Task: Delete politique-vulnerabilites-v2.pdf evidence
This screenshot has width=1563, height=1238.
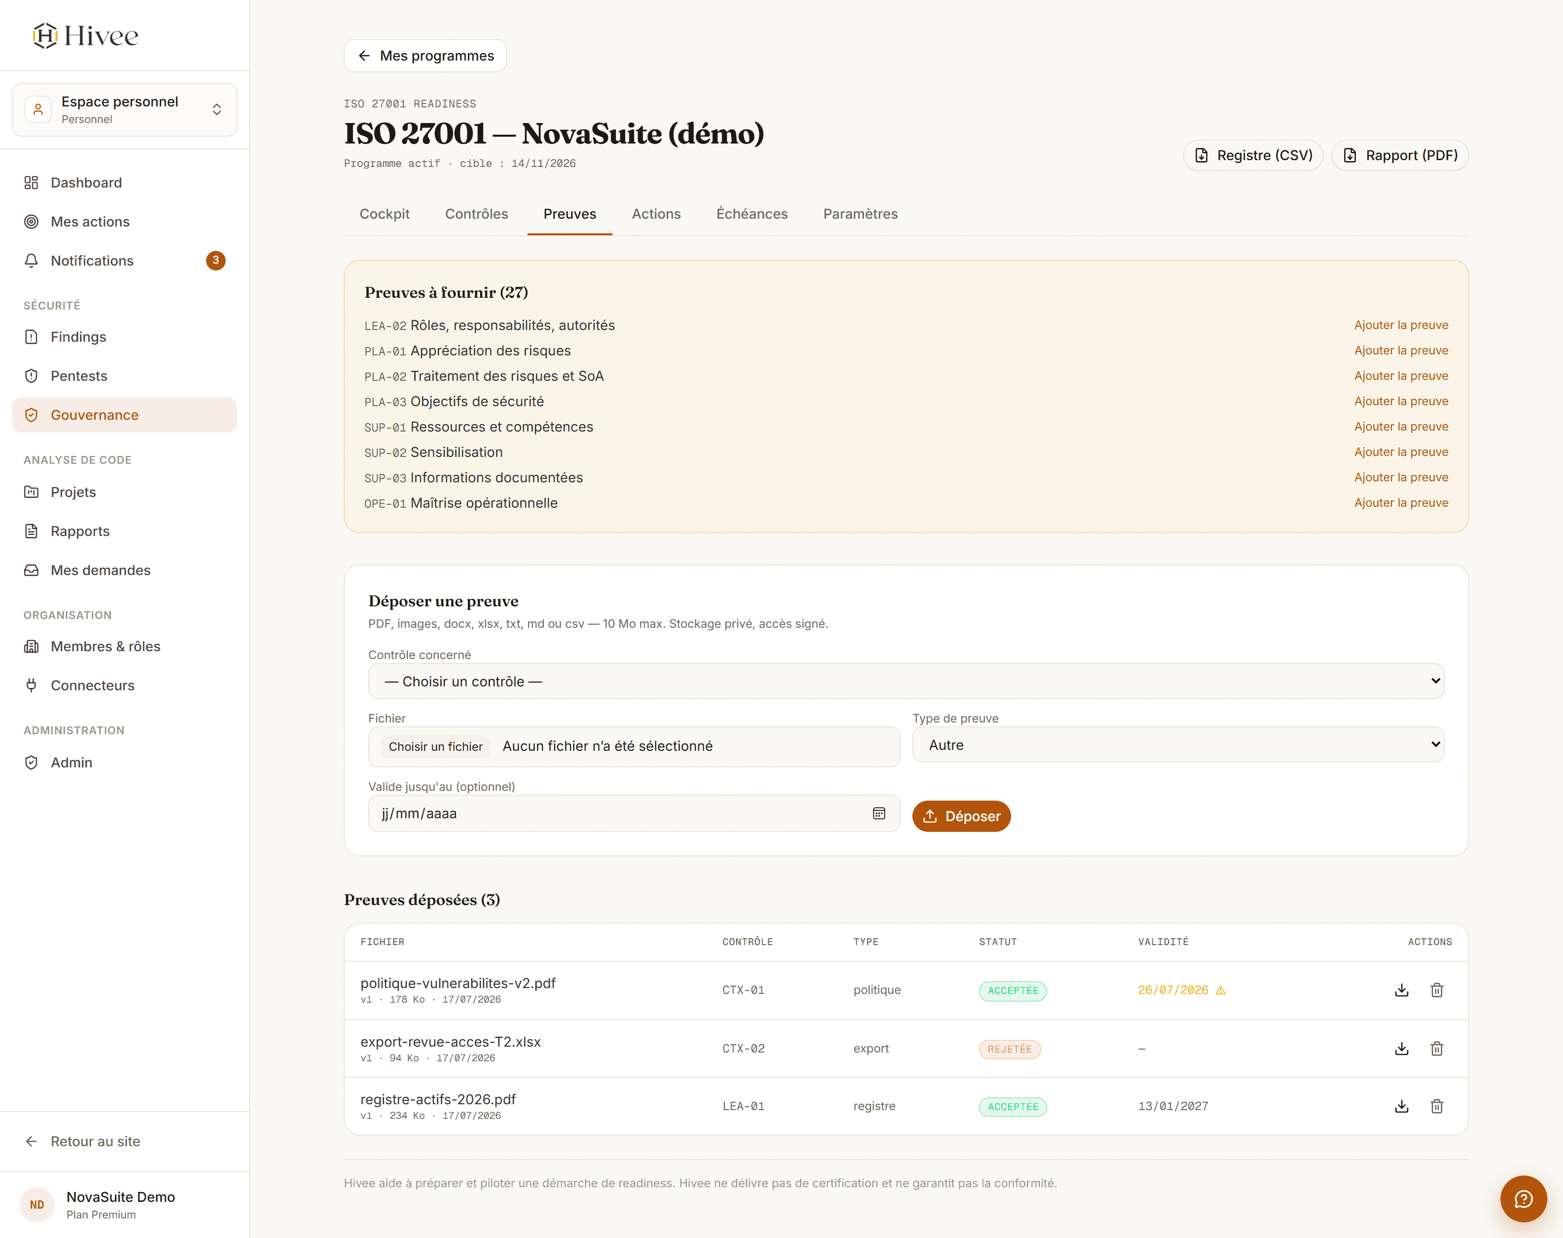Action: pos(1436,990)
